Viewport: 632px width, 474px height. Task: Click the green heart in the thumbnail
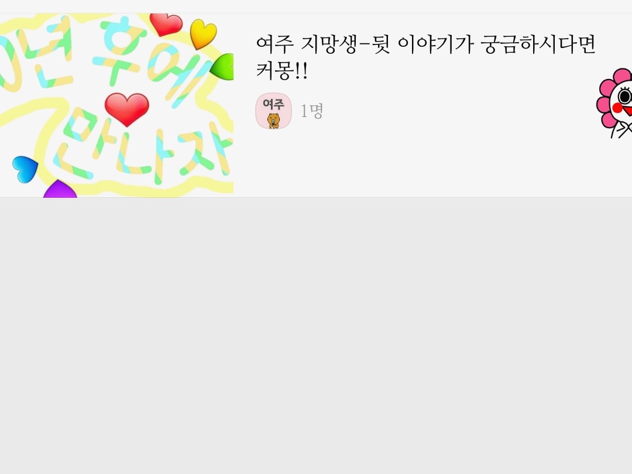click(222, 67)
